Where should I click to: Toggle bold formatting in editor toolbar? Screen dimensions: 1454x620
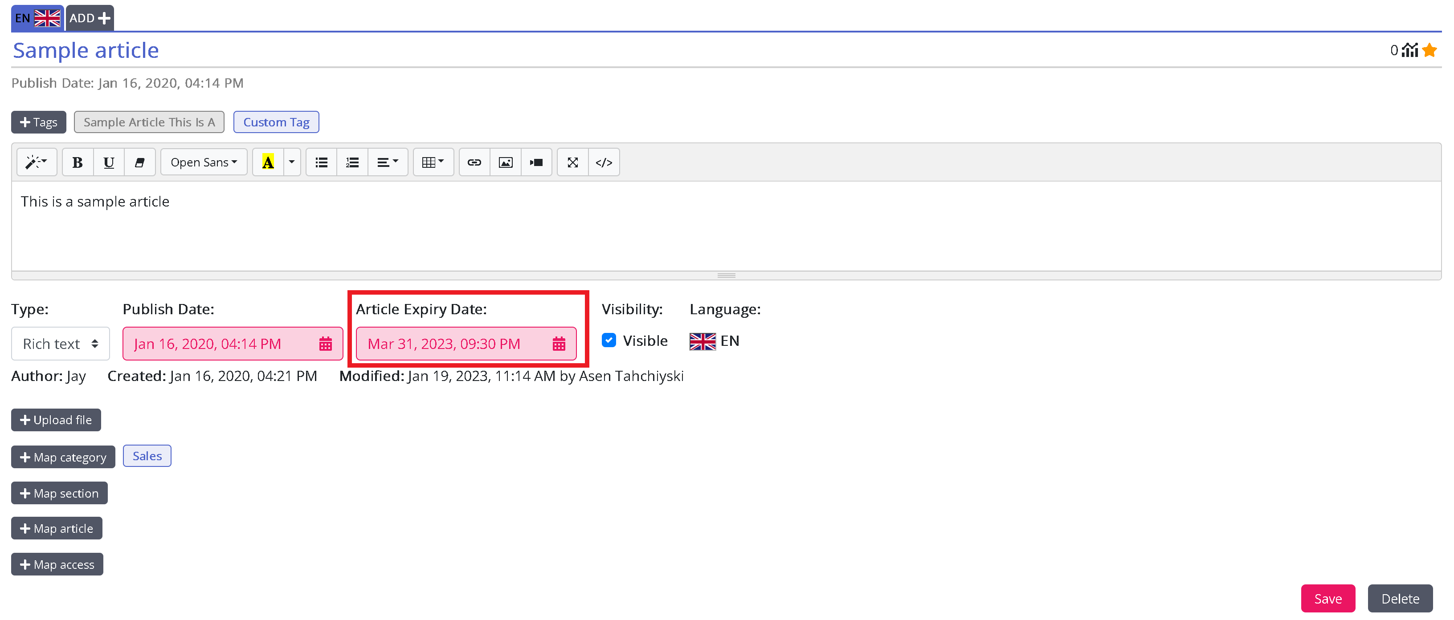(78, 162)
